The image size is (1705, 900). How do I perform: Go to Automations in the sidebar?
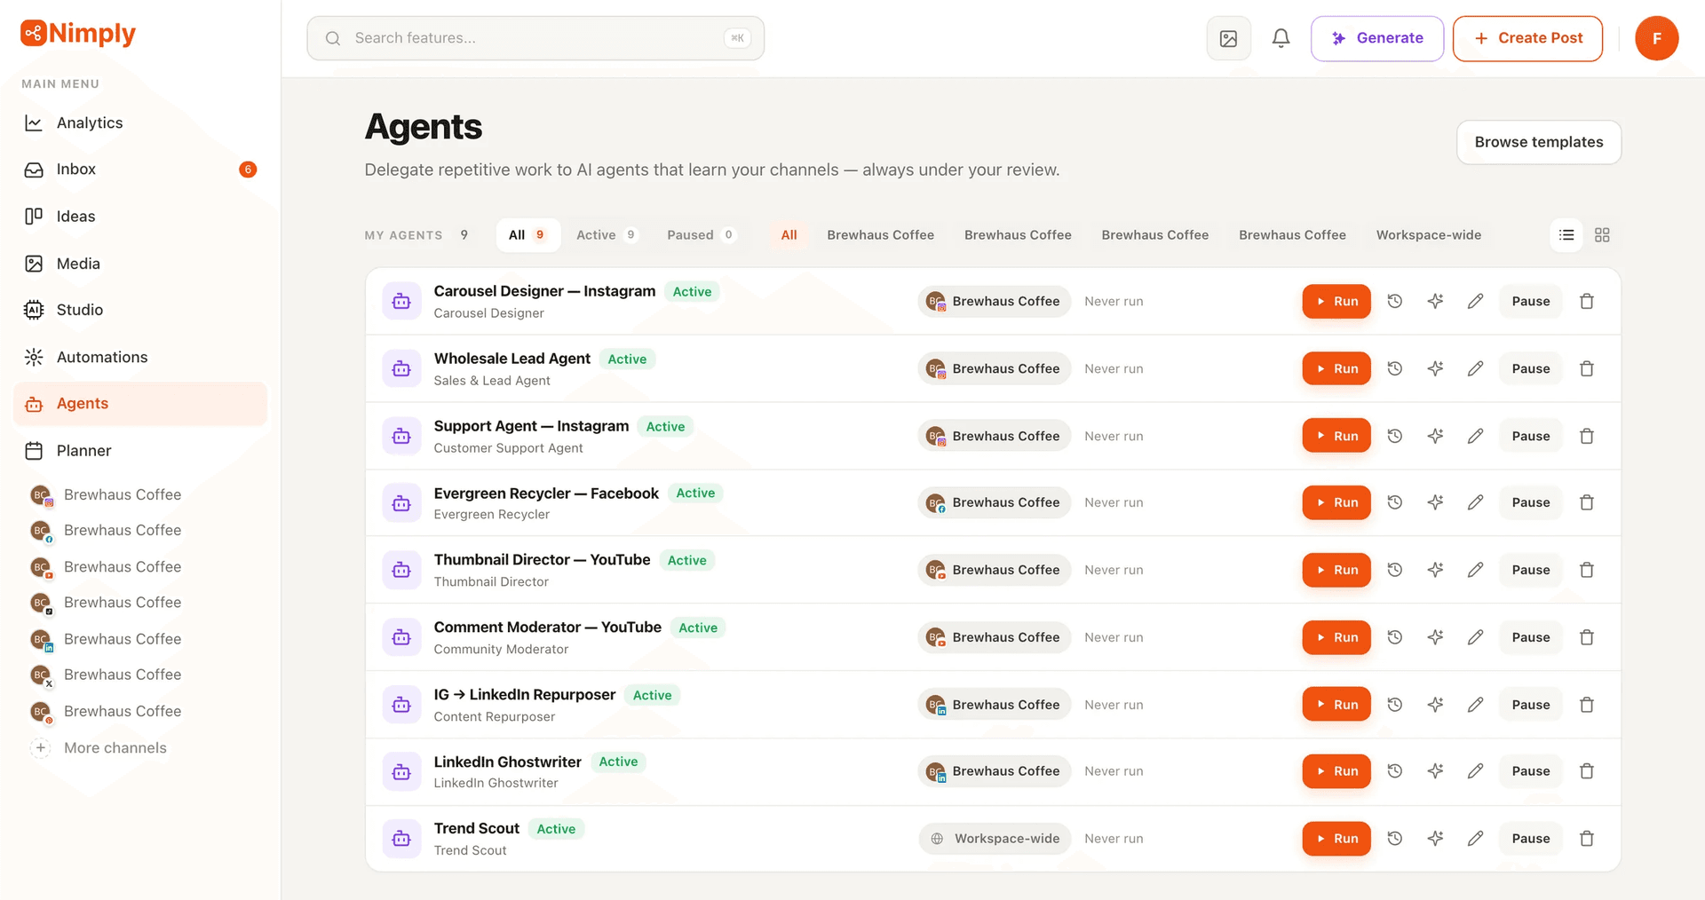click(140, 357)
